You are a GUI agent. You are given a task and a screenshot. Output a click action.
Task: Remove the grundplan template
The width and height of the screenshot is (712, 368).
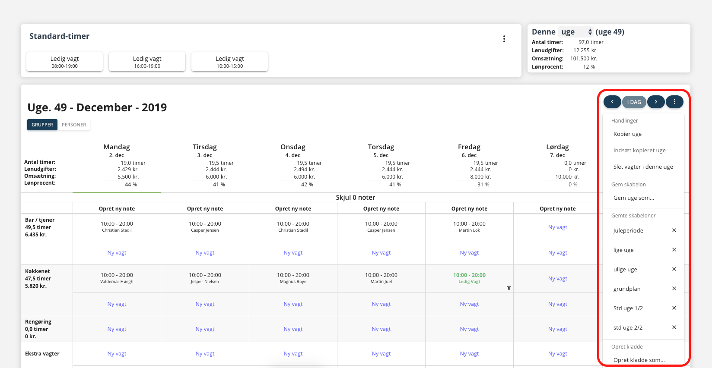674,289
